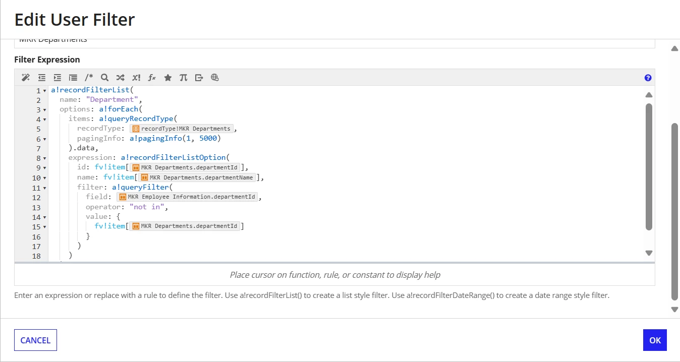Viewport: 680px width, 362px height.
Task: Click MKR Departments.departmentName reference
Action: tap(198, 177)
